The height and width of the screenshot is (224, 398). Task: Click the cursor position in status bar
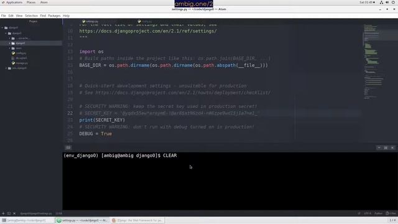[x=58, y=213]
